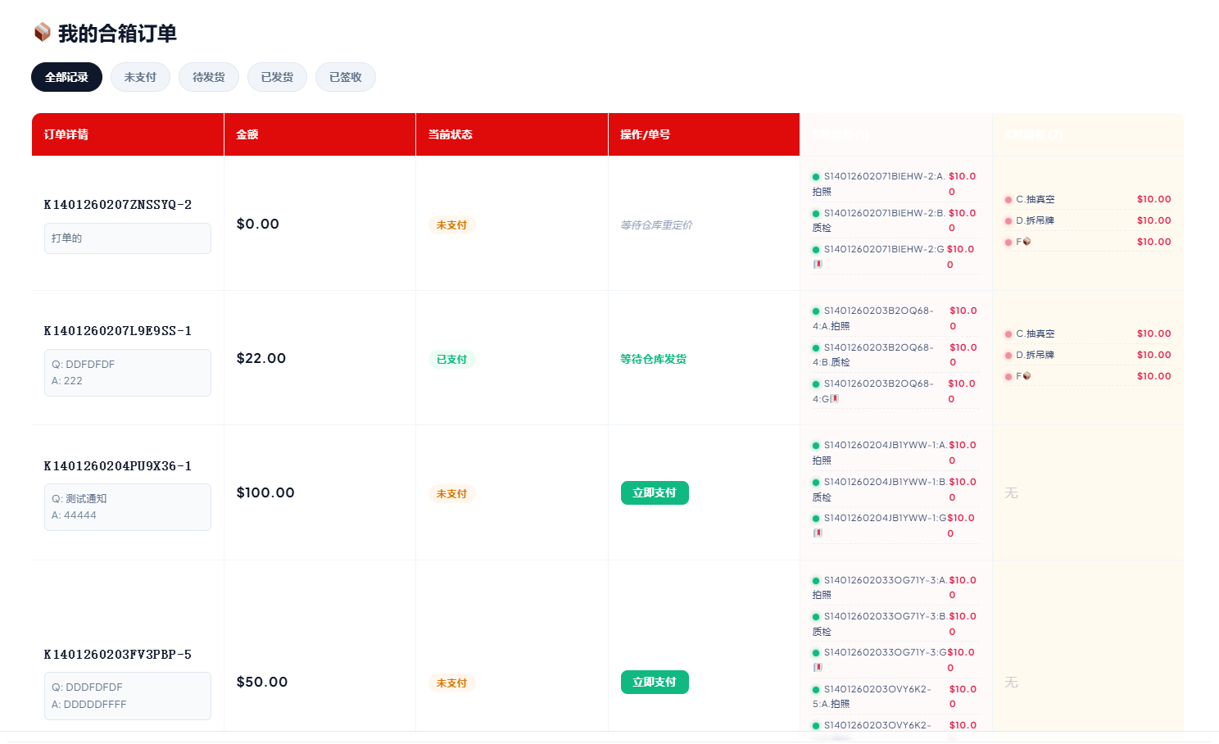Show 待发货 orders
The width and height of the screenshot is (1219, 744).
[x=208, y=77]
